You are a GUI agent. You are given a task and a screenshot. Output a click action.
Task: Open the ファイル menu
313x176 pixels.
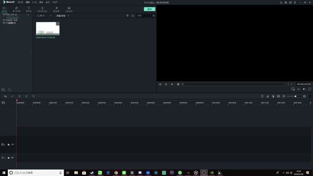(20, 2)
